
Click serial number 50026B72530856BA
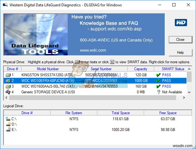(101, 75)
